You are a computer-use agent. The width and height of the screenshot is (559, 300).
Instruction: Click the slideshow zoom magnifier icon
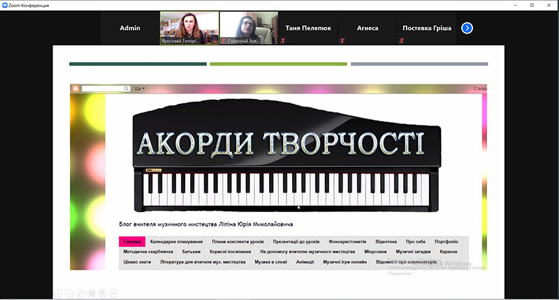103,293
